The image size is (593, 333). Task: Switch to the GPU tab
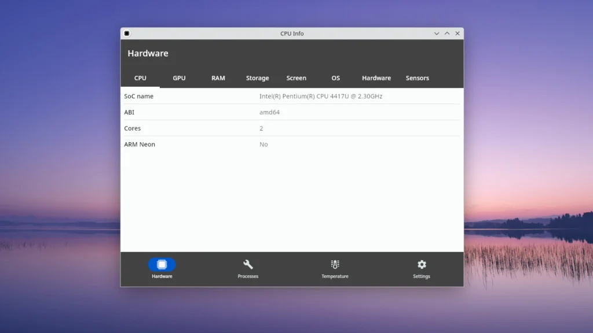click(x=179, y=77)
